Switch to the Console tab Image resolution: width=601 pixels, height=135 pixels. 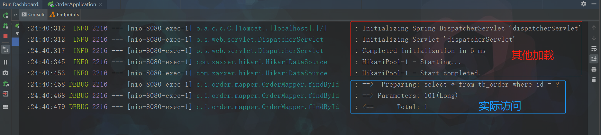point(34,14)
